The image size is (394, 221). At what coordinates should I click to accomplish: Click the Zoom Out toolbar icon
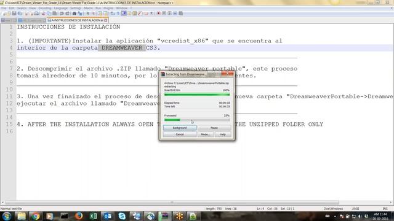click(x=93, y=14)
